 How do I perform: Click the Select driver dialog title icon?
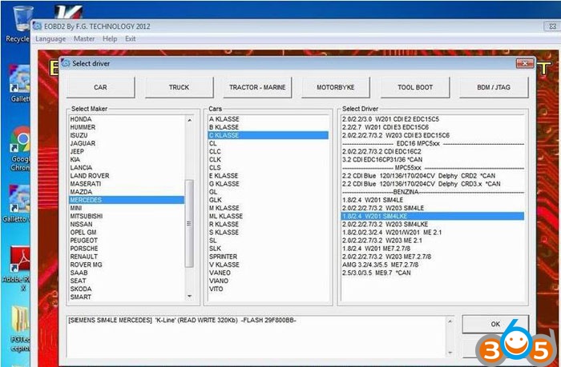point(66,63)
